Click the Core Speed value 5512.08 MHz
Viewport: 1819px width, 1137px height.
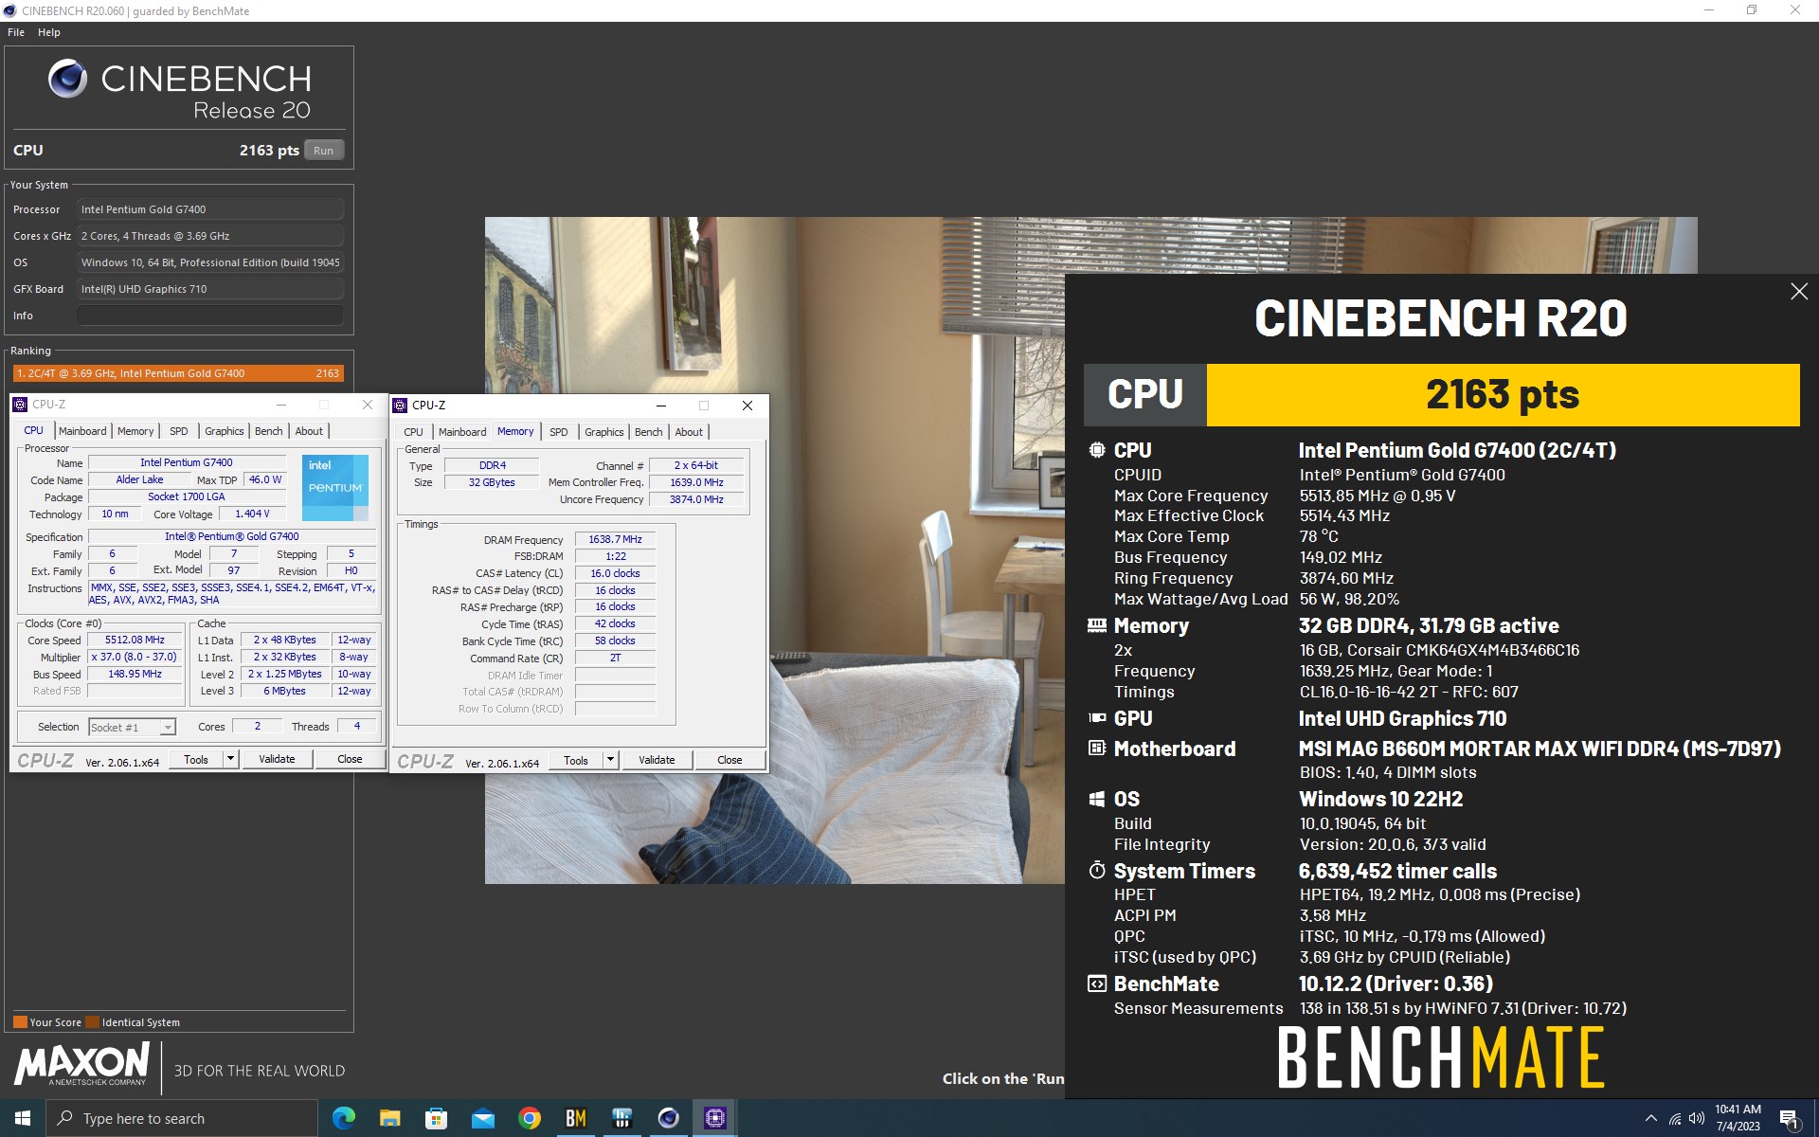click(x=135, y=640)
